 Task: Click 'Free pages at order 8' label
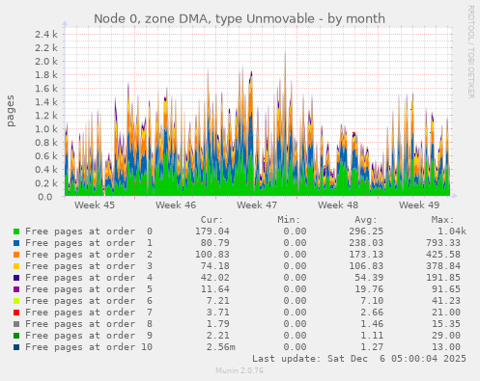tap(89, 324)
